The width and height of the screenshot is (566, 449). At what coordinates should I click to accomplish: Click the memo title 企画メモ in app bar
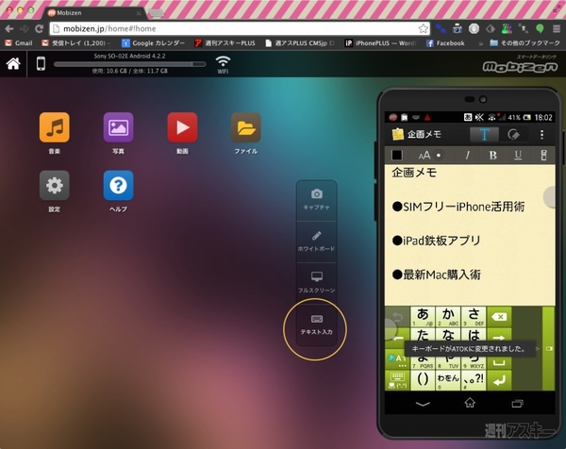424,135
